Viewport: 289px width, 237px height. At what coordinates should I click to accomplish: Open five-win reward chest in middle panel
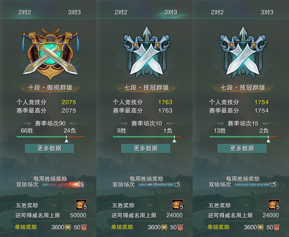[178, 205]
